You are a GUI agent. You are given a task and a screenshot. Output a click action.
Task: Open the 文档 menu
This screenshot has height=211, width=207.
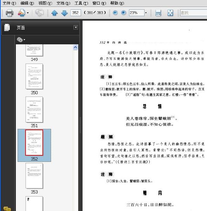63,3
